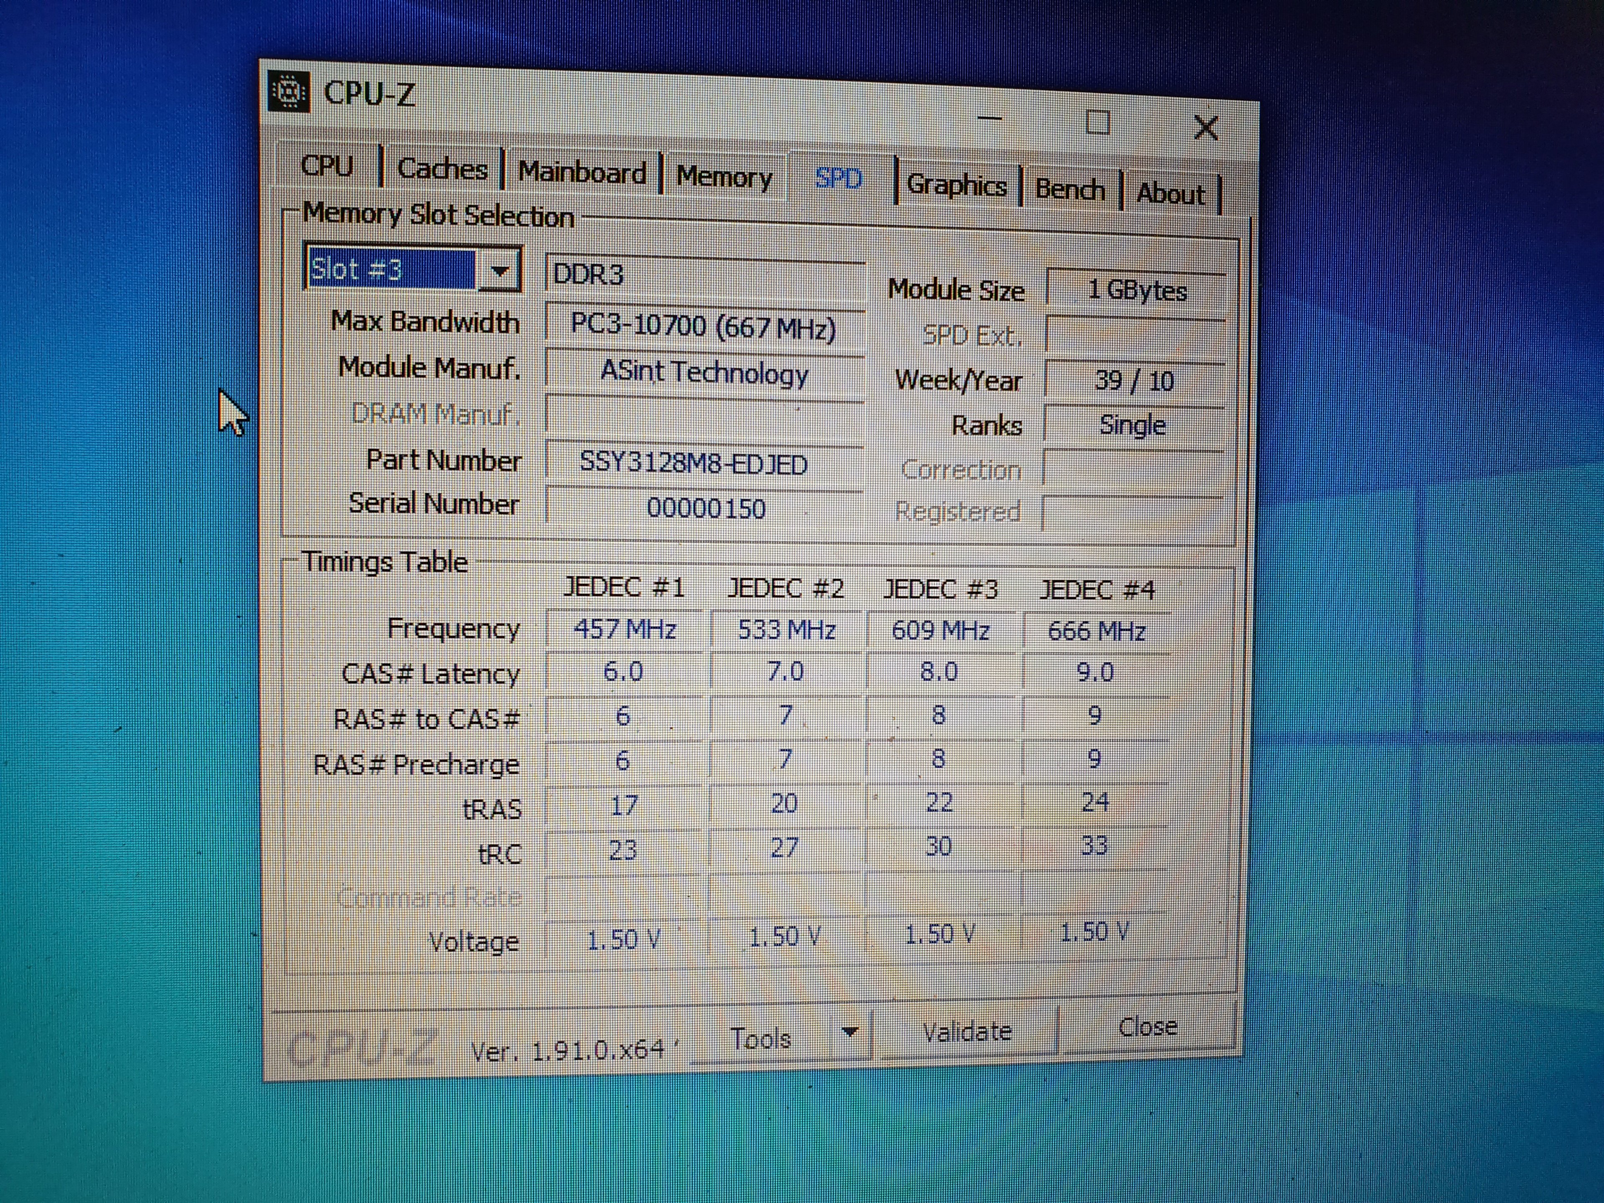1604x1203 pixels.
Task: Select the SPD tab
Action: 839,178
